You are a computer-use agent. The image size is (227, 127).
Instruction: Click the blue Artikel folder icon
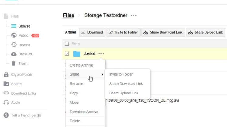[76, 54]
